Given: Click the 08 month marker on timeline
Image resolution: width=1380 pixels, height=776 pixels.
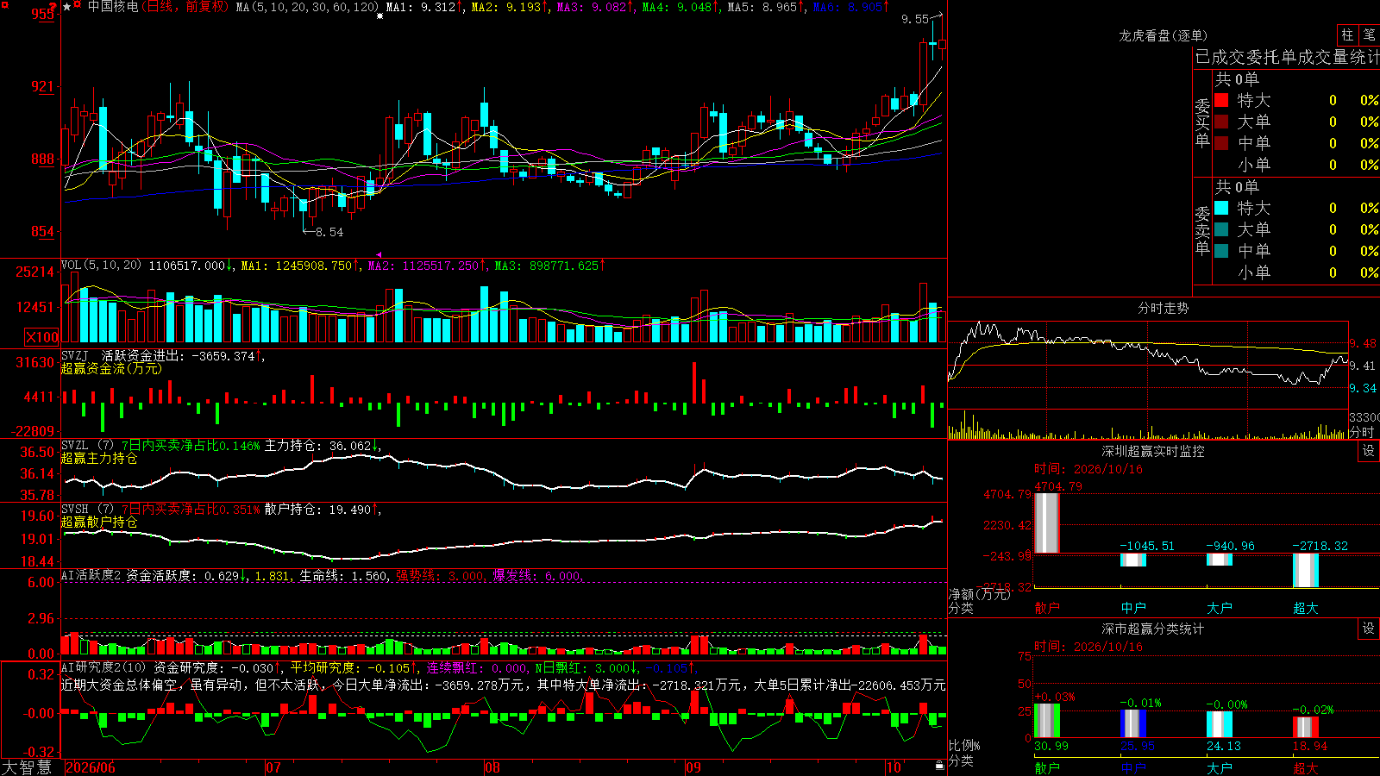Looking at the screenshot, I should 492,767.
